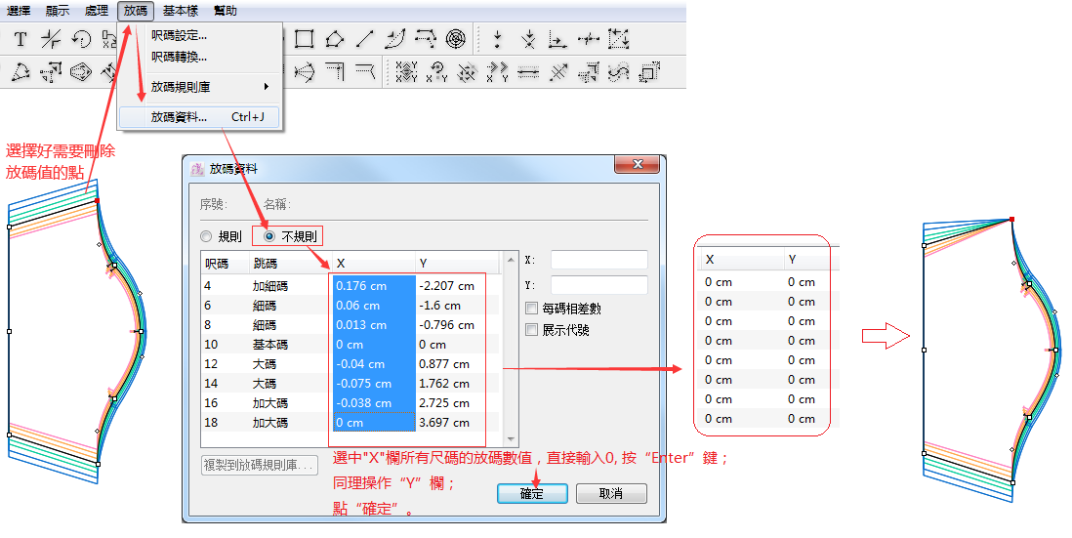This screenshot has height=538, width=1072.
Task: Select the Text tool icon
Action: point(20,40)
